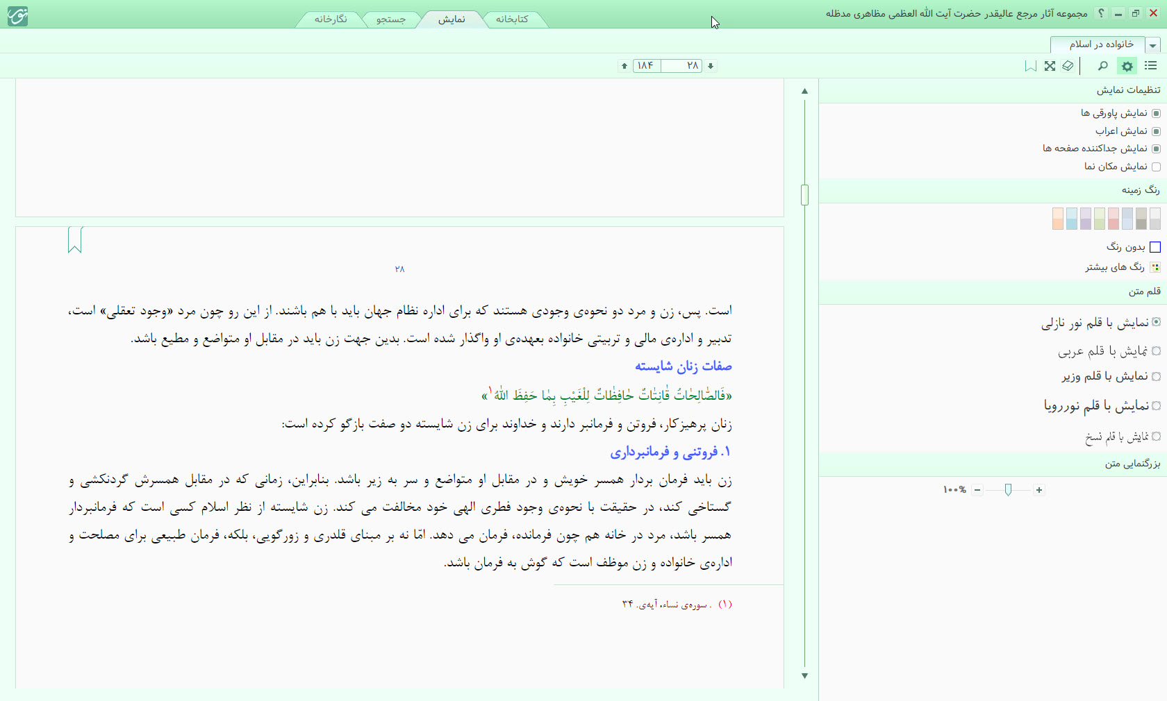Open the table of contents list icon
Viewport: 1167px width, 701px height.
tap(1151, 66)
